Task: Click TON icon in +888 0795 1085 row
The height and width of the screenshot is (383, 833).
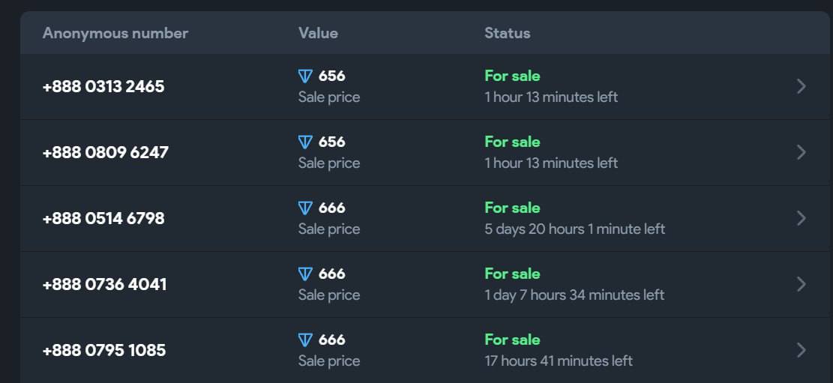Action: pyautogui.click(x=305, y=340)
